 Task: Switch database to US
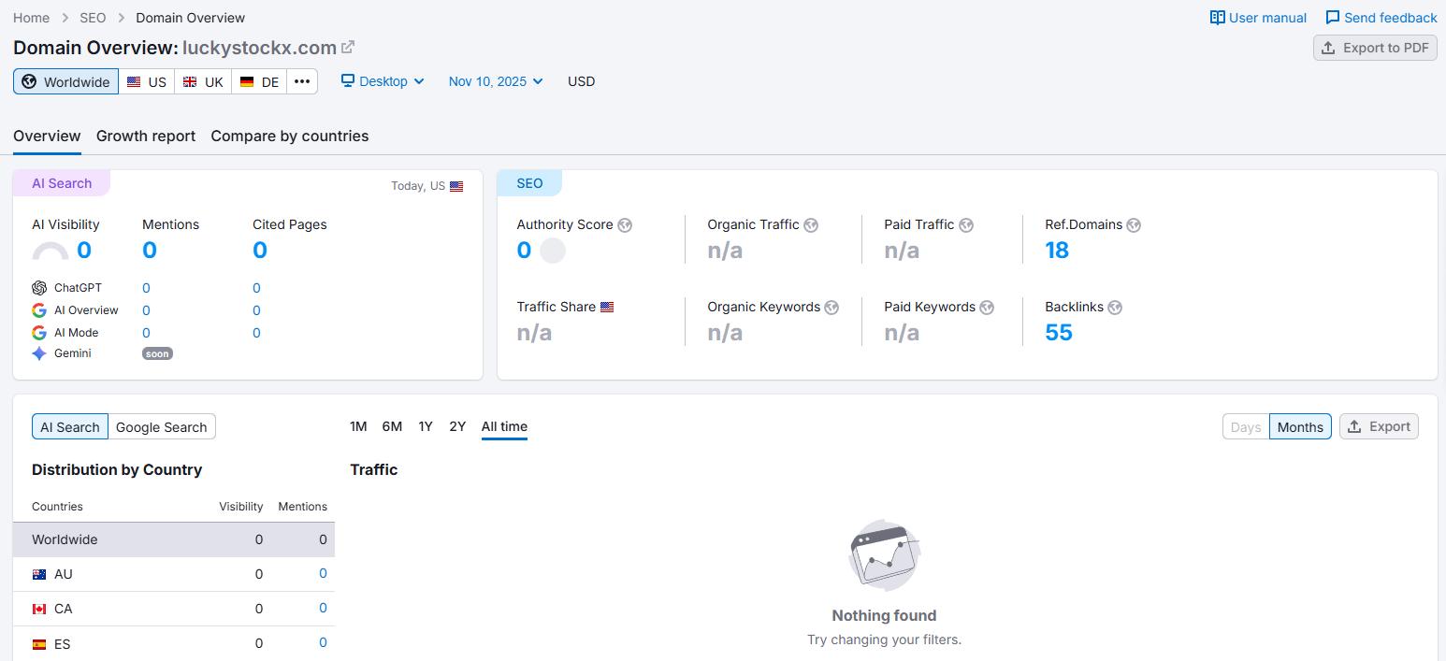[147, 81]
